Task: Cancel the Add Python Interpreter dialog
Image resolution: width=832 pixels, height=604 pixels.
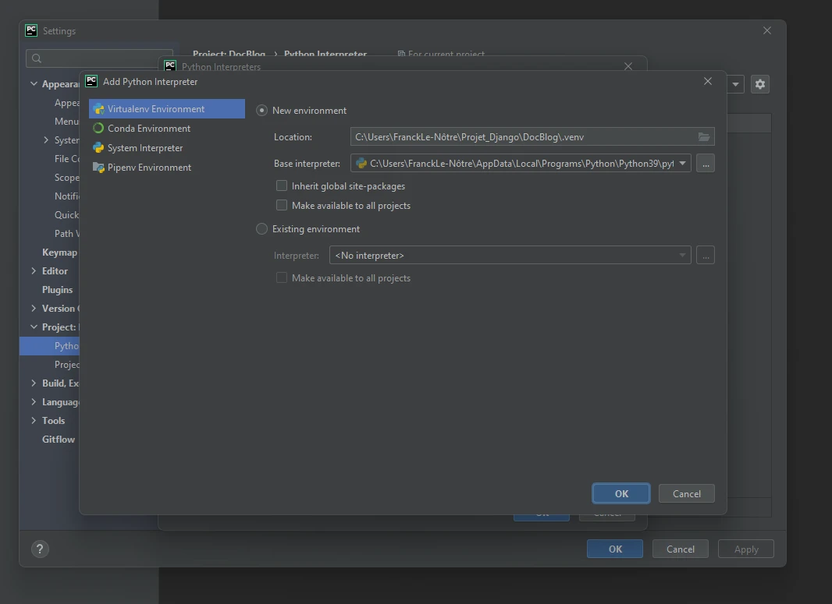Action: click(686, 493)
